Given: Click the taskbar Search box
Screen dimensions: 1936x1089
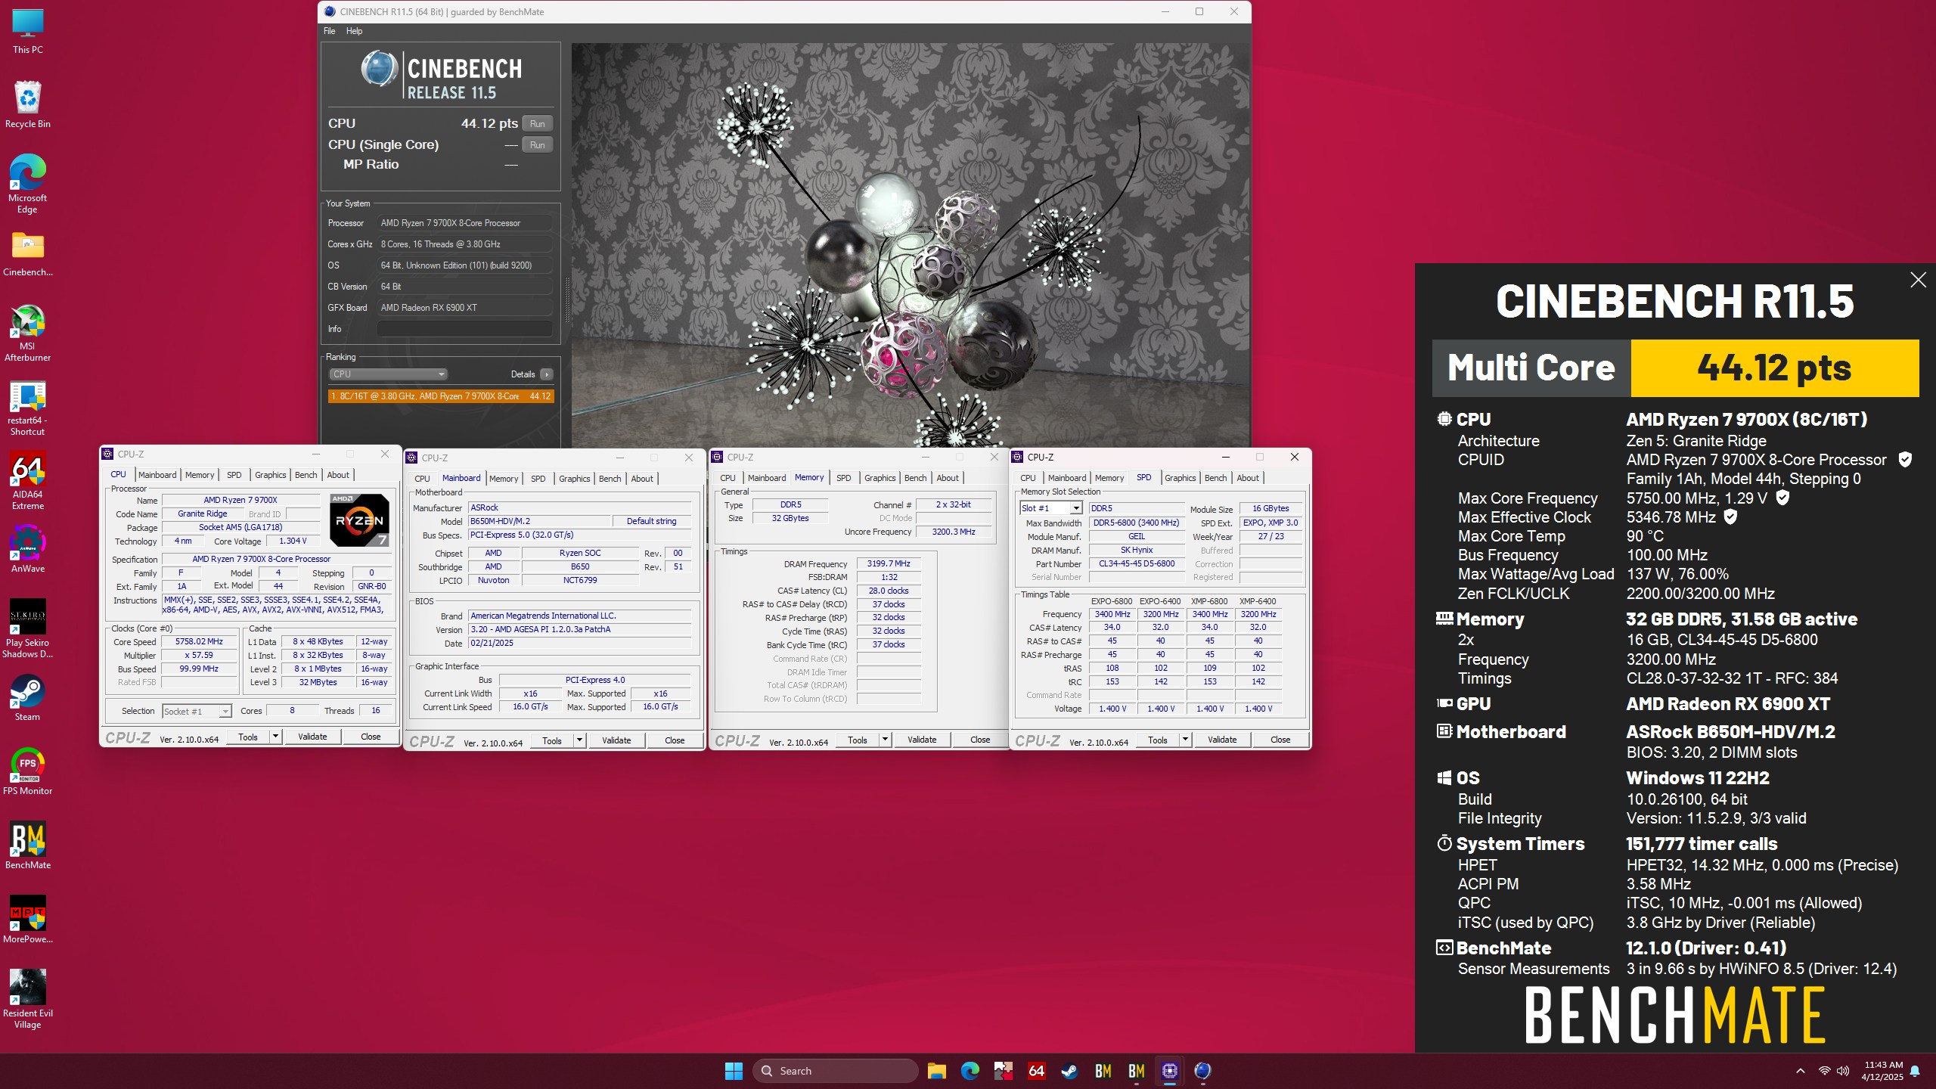Looking at the screenshot, I should pyautogui.click(x=835, y=1071).
